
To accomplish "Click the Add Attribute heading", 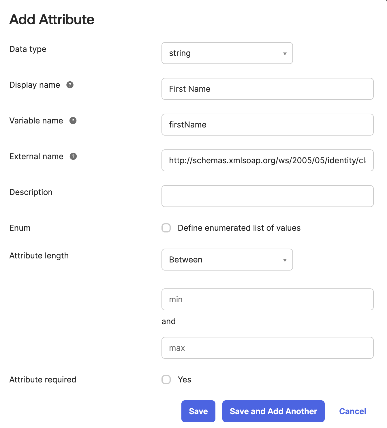I will 52,19.
